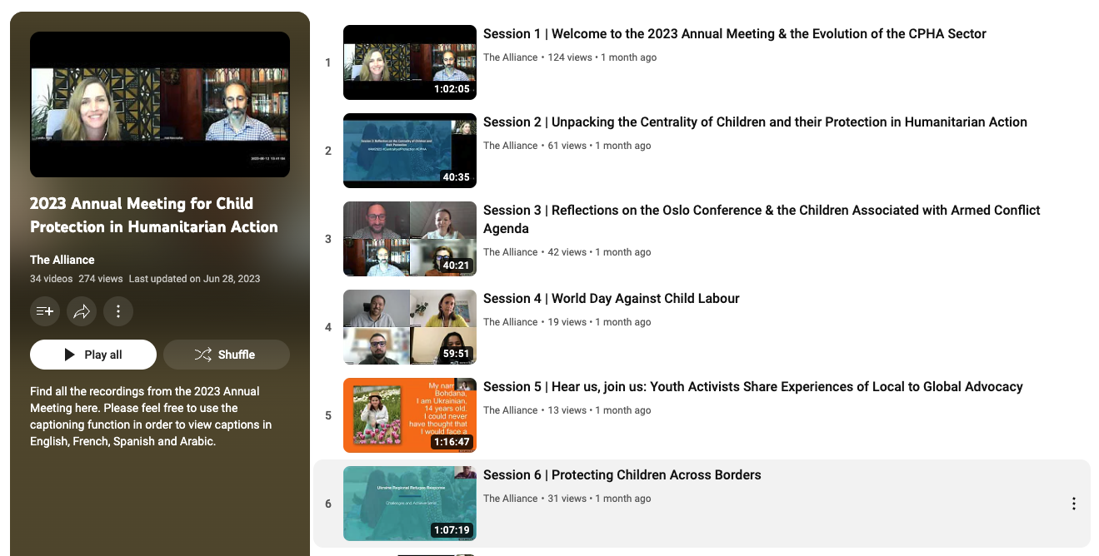Open Session 3 Oslo Conference title
This screenshot has width=1099, height=556.
click(x=761, y=211)
